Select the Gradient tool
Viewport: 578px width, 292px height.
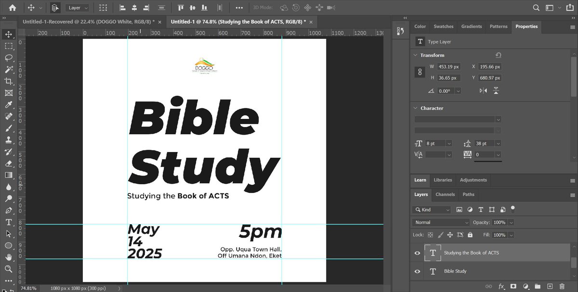coord(9,176)
